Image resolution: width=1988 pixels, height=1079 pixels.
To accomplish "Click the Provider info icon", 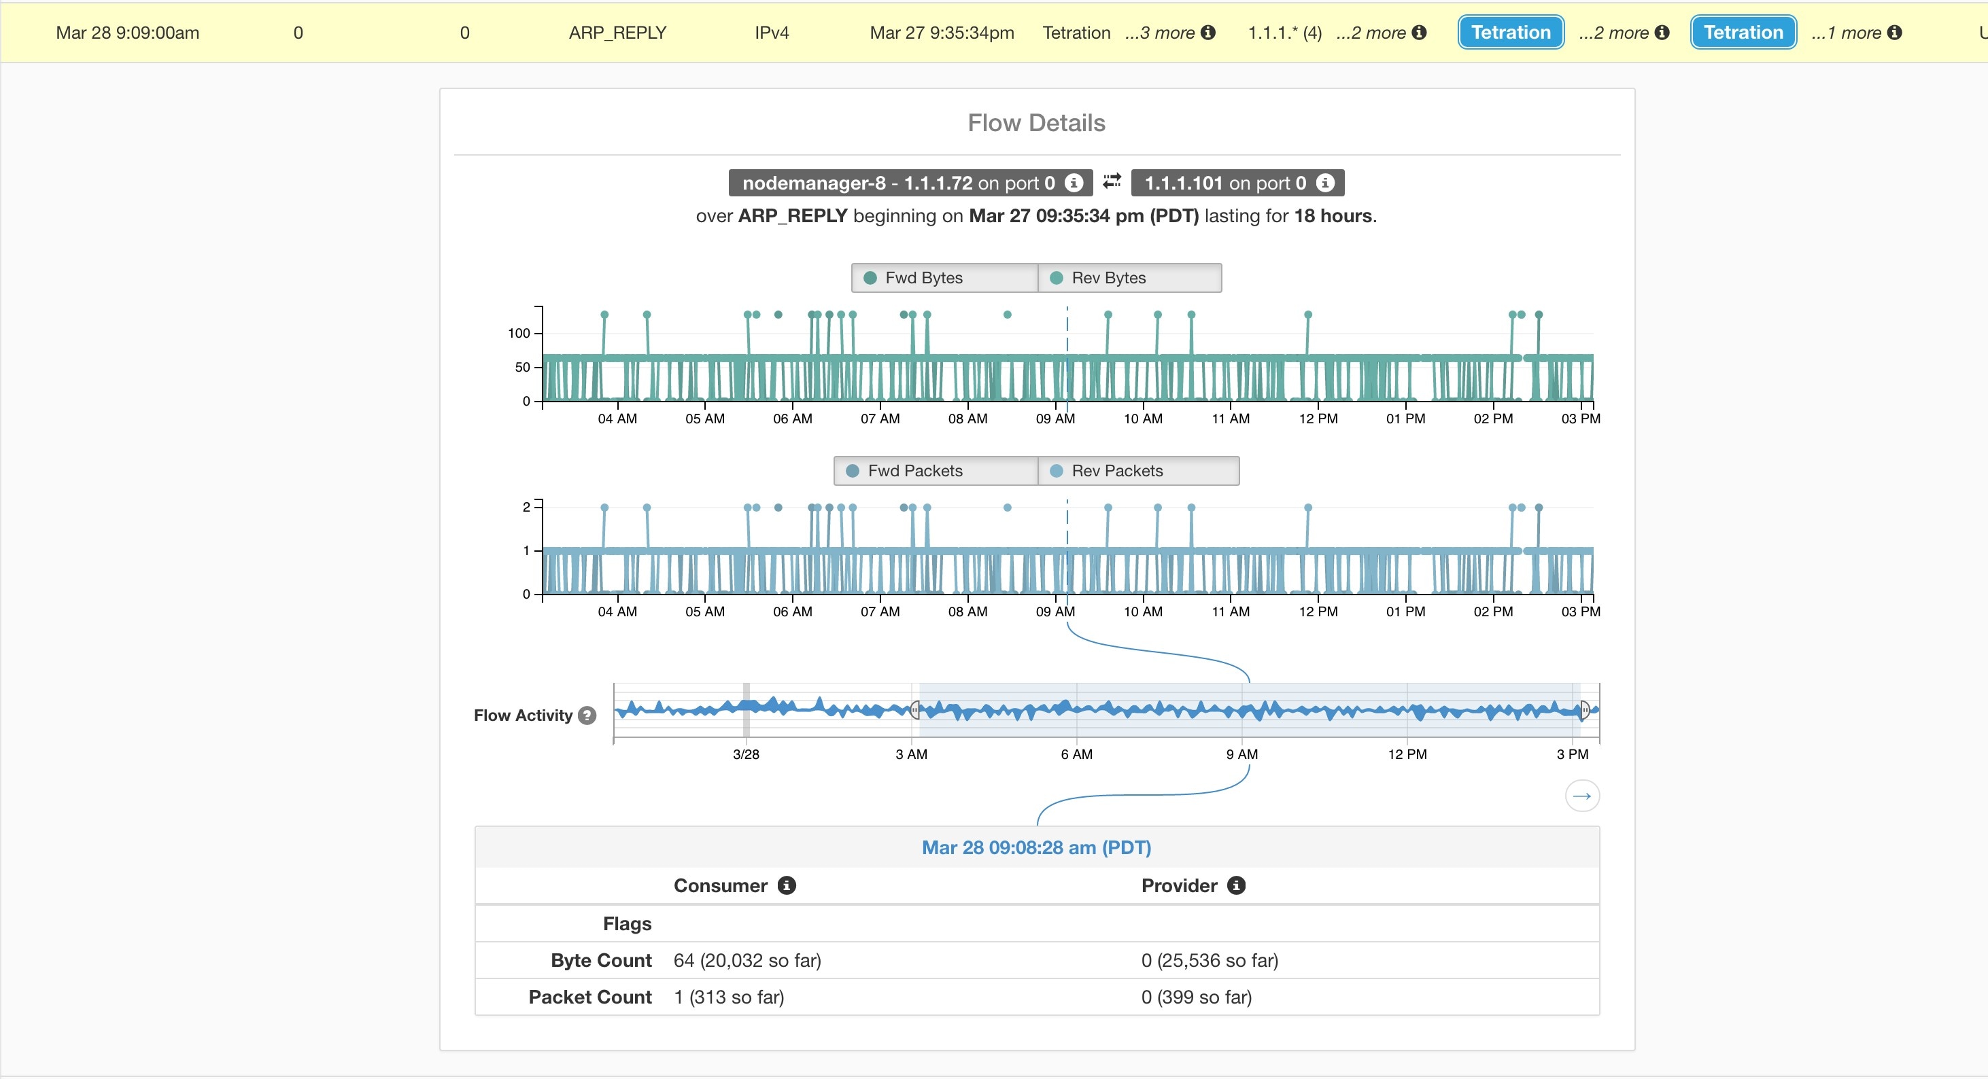I will tap(1236, 885).
